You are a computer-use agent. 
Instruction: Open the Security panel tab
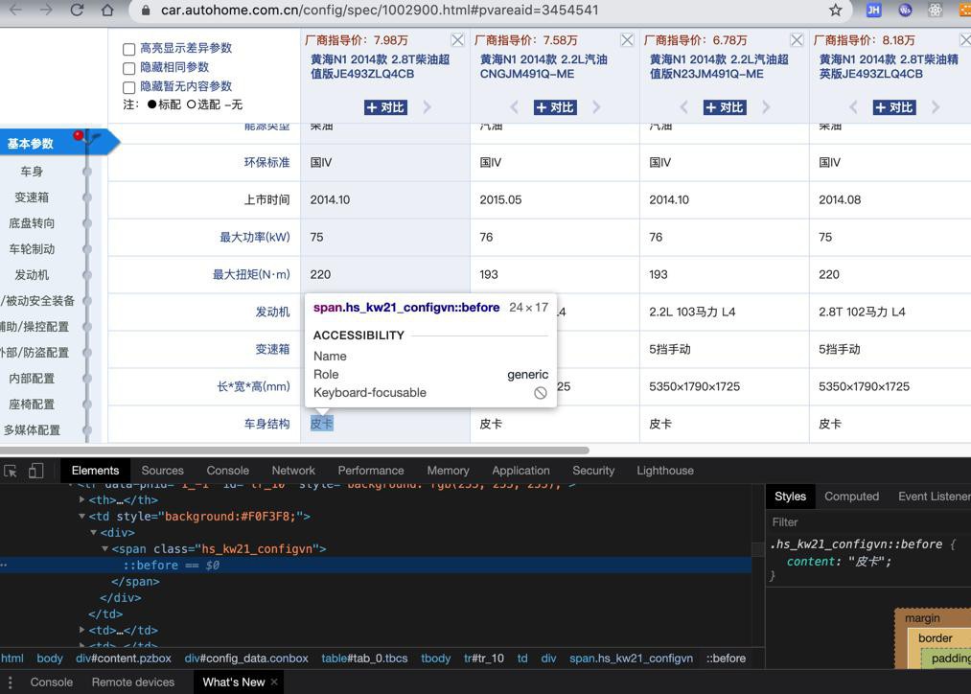[593, 471]
